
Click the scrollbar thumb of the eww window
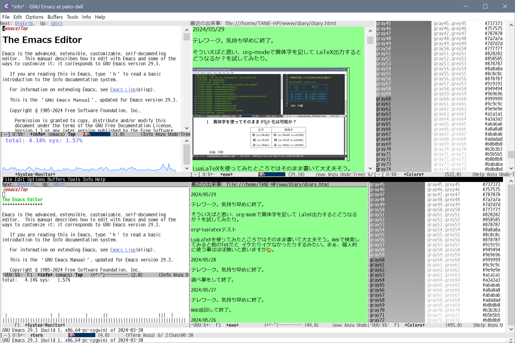click(370, 40)
